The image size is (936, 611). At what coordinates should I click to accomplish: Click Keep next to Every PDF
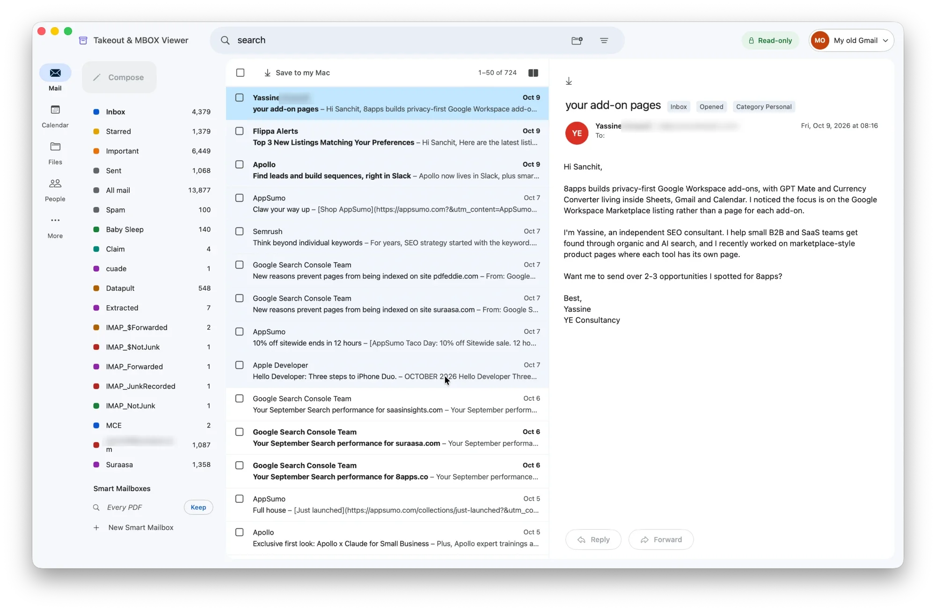point(198,508)
